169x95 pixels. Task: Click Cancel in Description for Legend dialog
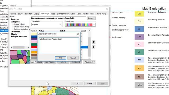[x=73, y=58]
